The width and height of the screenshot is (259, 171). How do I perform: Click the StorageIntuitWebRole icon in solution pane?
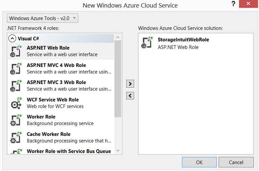click(x=147, y=43)
